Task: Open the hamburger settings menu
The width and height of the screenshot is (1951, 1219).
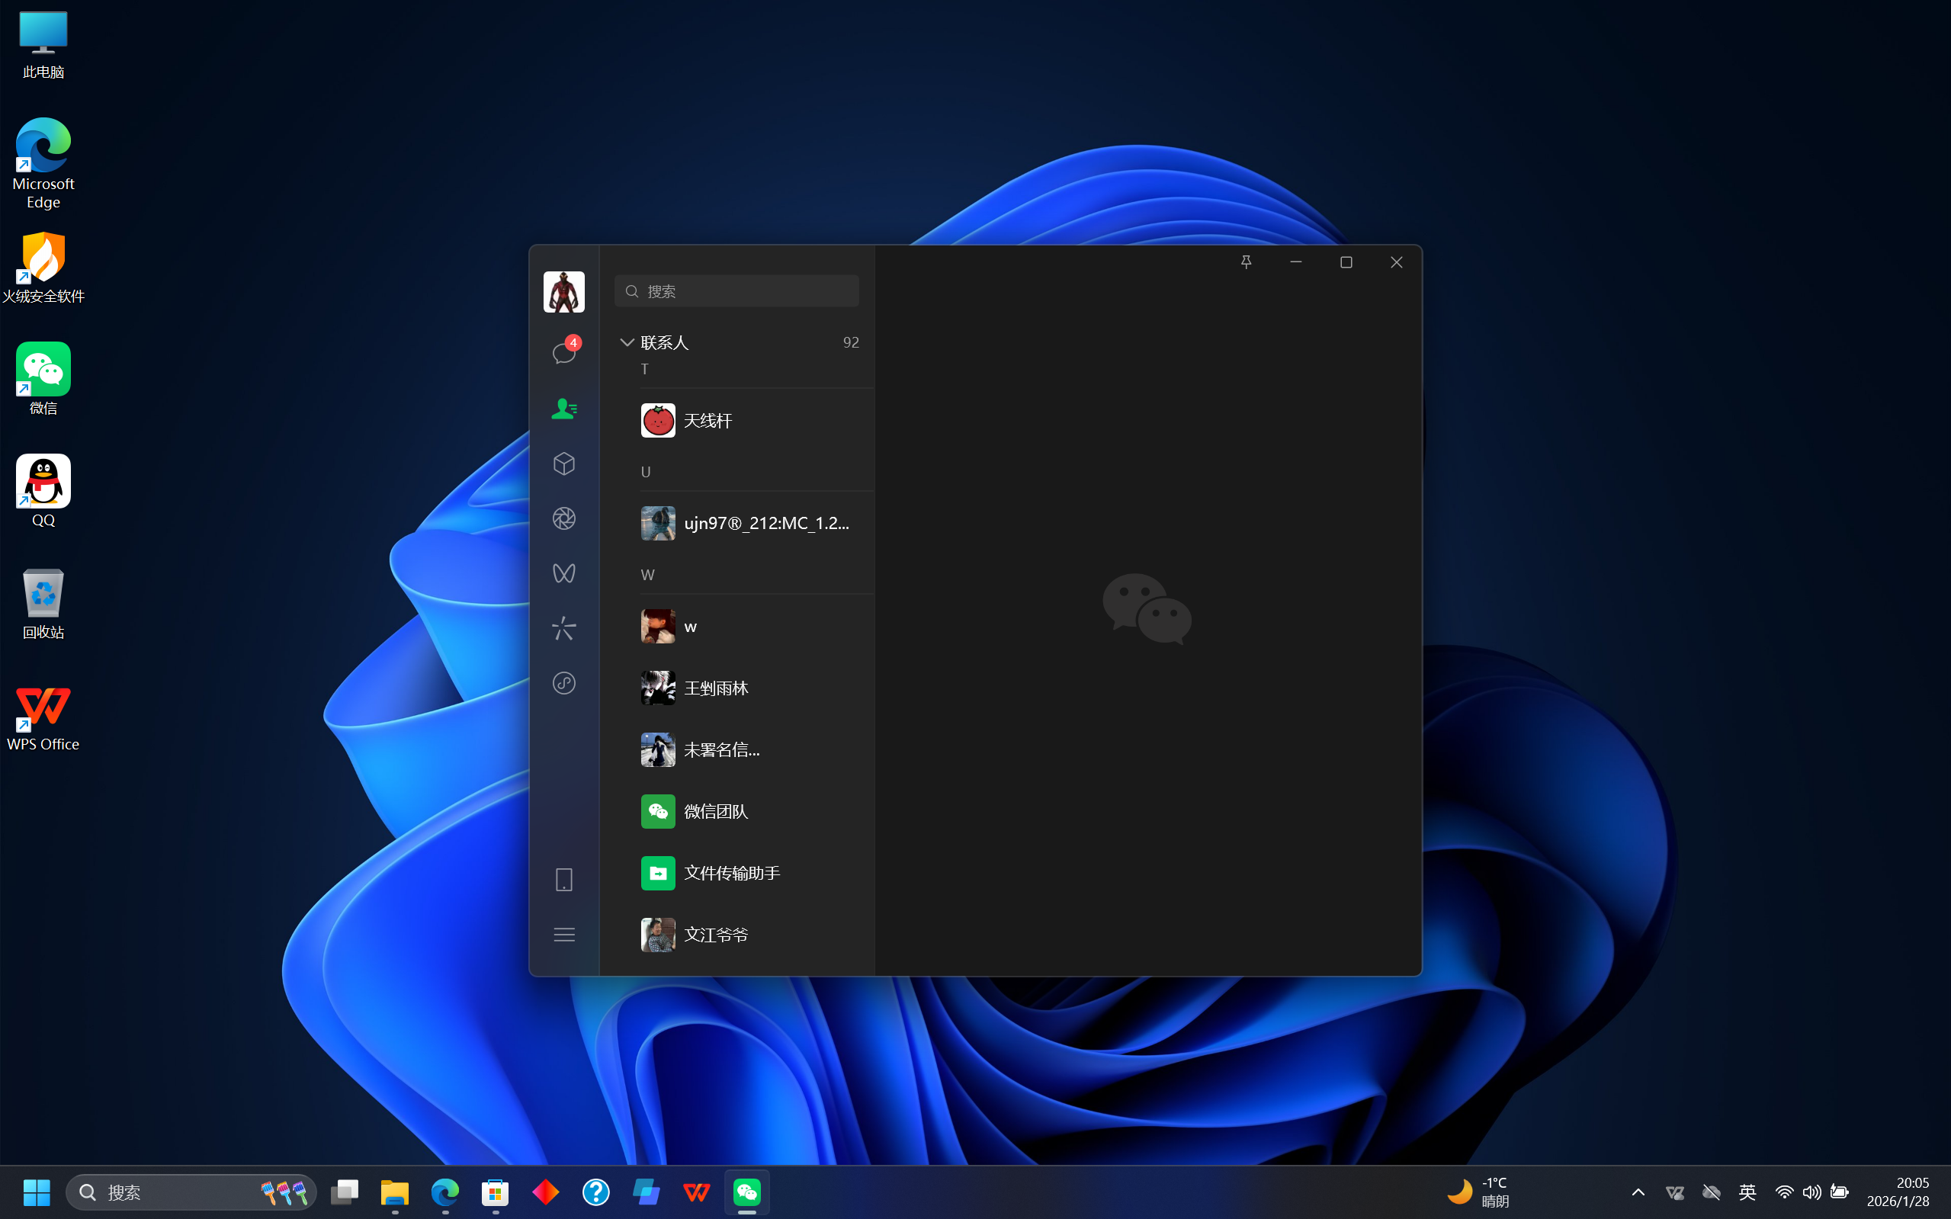Action: (564, 935)
